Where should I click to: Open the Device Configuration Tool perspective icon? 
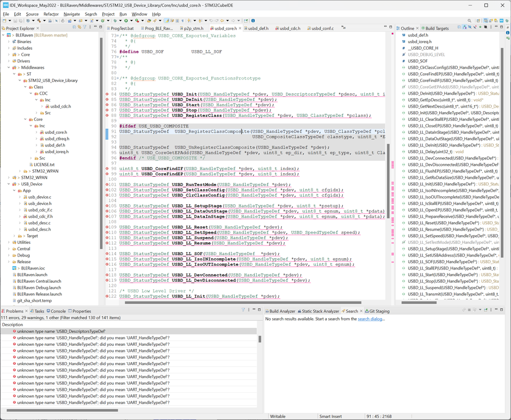(502, 20)
